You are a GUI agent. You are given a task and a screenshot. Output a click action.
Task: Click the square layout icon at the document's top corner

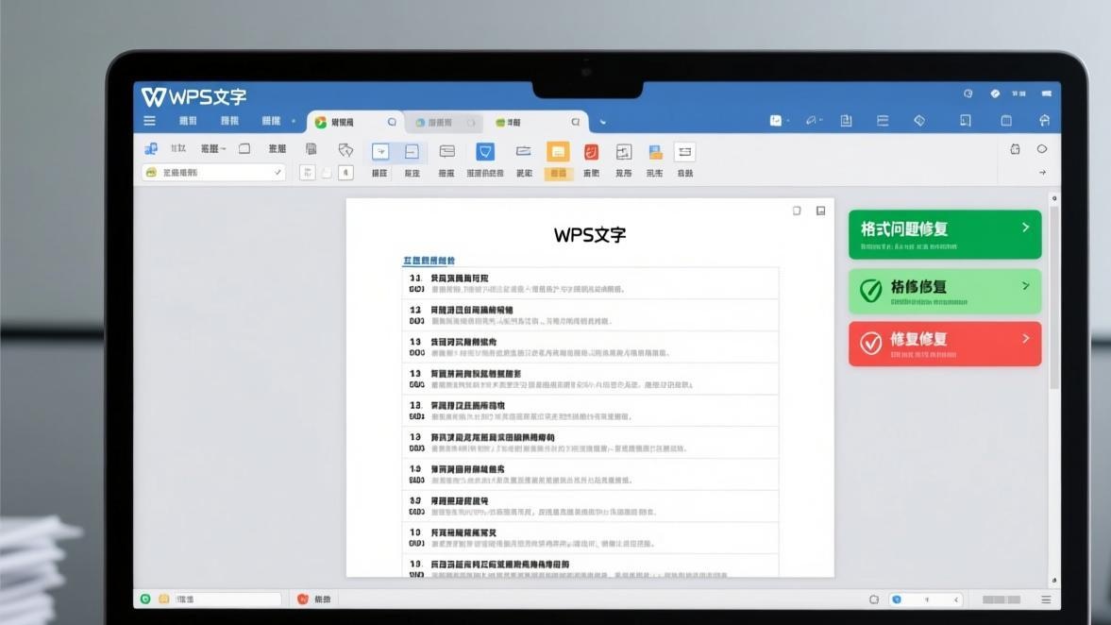click(x=820, y=211)
